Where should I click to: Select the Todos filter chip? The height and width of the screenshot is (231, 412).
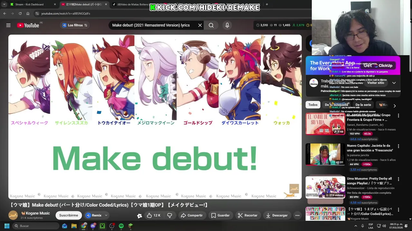click(x=313, y=105)
